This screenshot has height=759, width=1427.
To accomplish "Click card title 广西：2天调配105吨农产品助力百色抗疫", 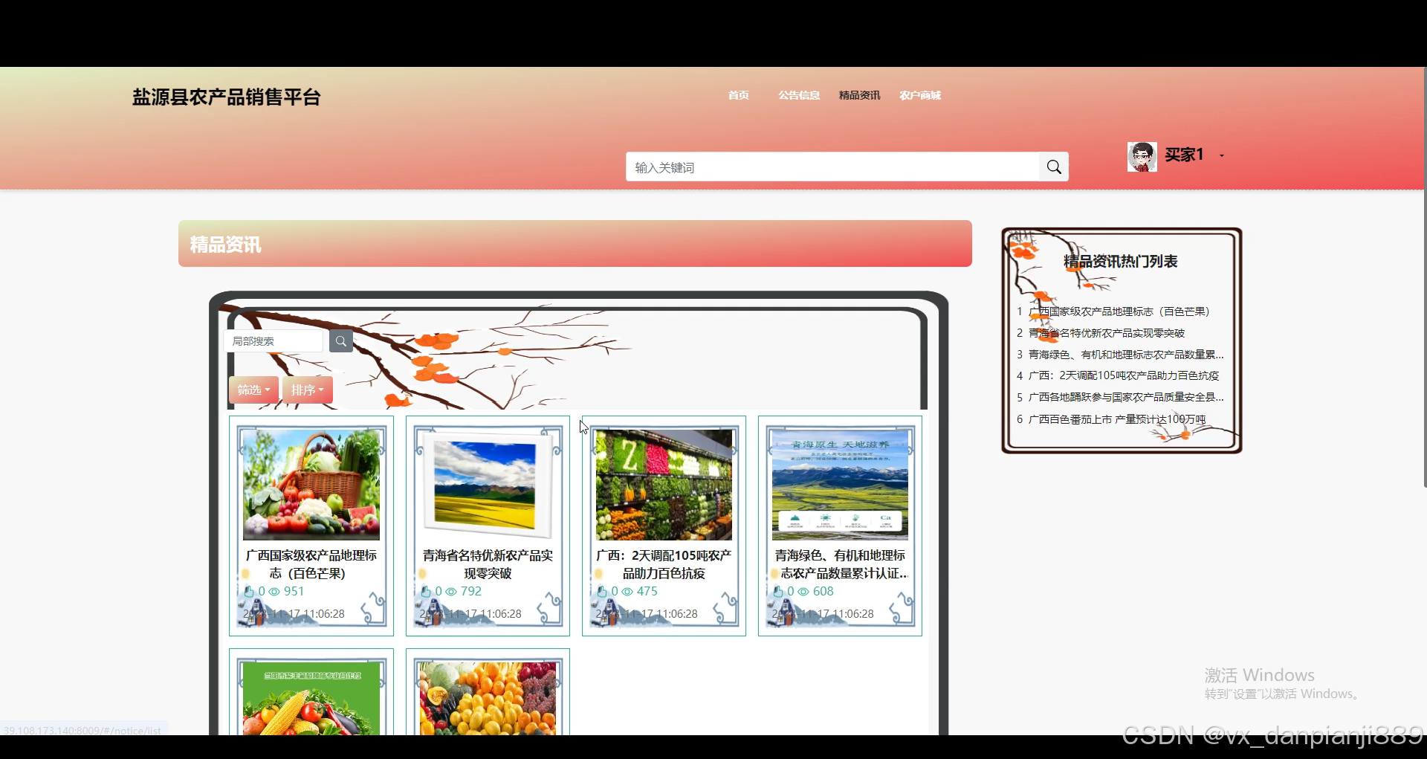I will coord(664,564).
